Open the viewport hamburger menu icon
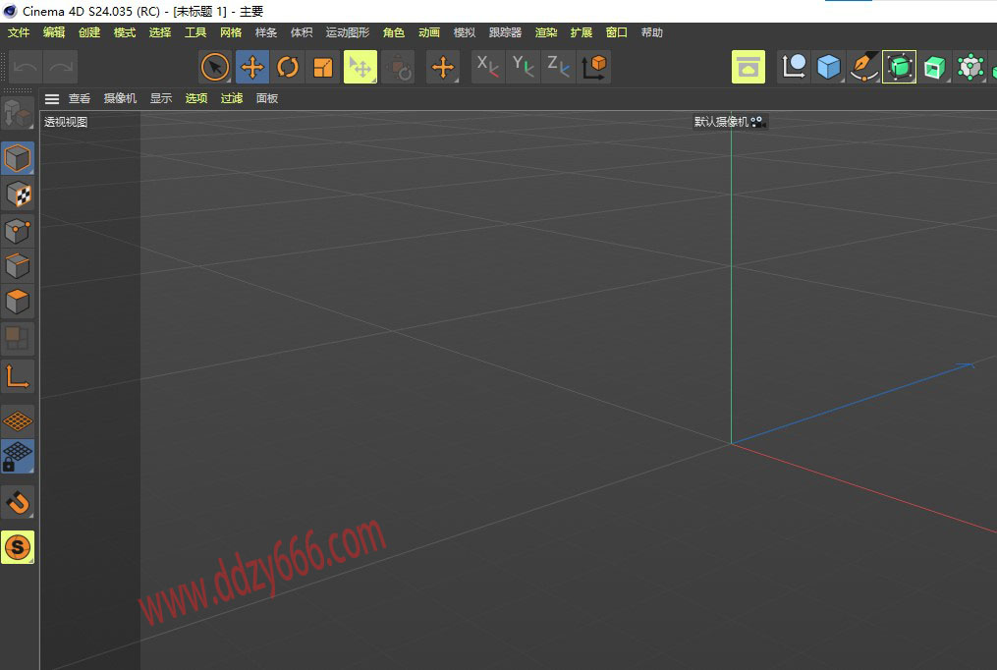The height and width of the screenshot is (670, 997). [x=52, y=98]
